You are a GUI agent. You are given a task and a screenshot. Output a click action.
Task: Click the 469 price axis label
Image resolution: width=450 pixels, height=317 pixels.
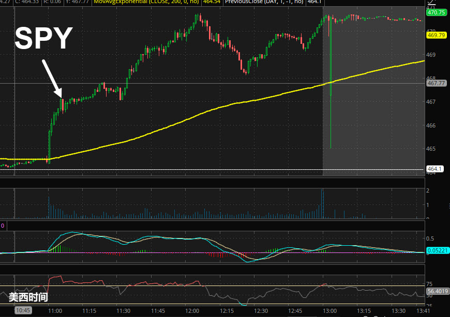(x=431, y=54)
